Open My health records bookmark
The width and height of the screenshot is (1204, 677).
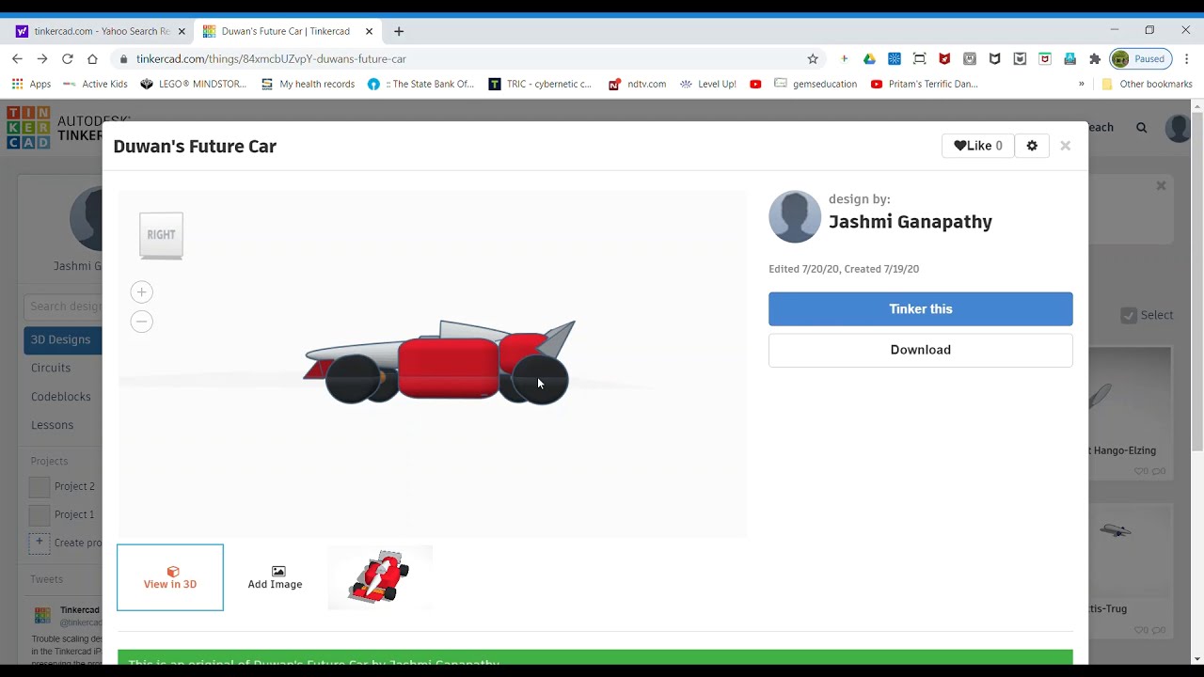[x=308, y=84]
